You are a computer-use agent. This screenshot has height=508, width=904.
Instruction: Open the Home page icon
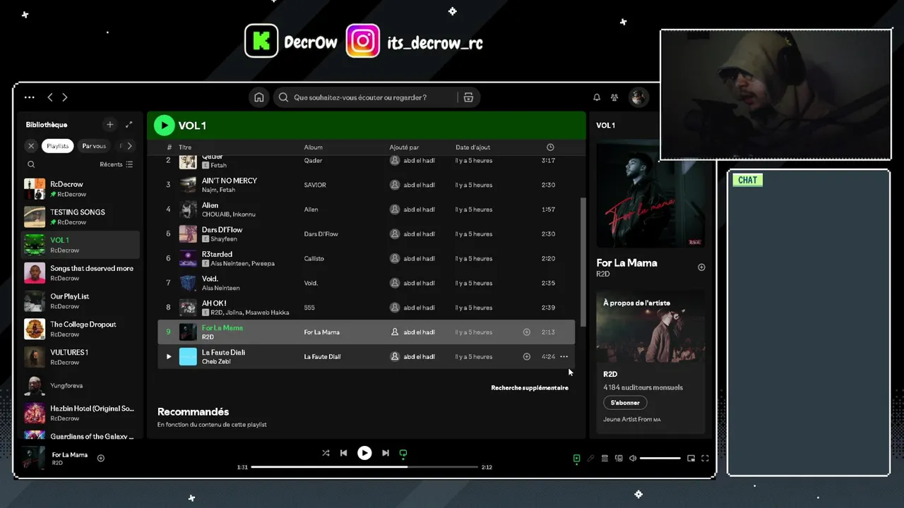coord(259,97)
